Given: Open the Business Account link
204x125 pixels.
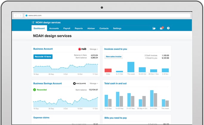Looking at the screenshot, I should pyautogui.click(x=43, y=49).
